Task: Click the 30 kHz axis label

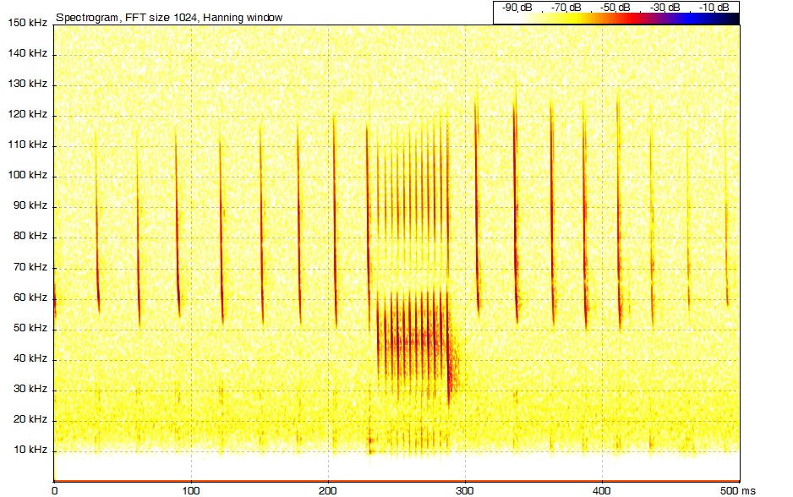Action: (x=30, y=389)
